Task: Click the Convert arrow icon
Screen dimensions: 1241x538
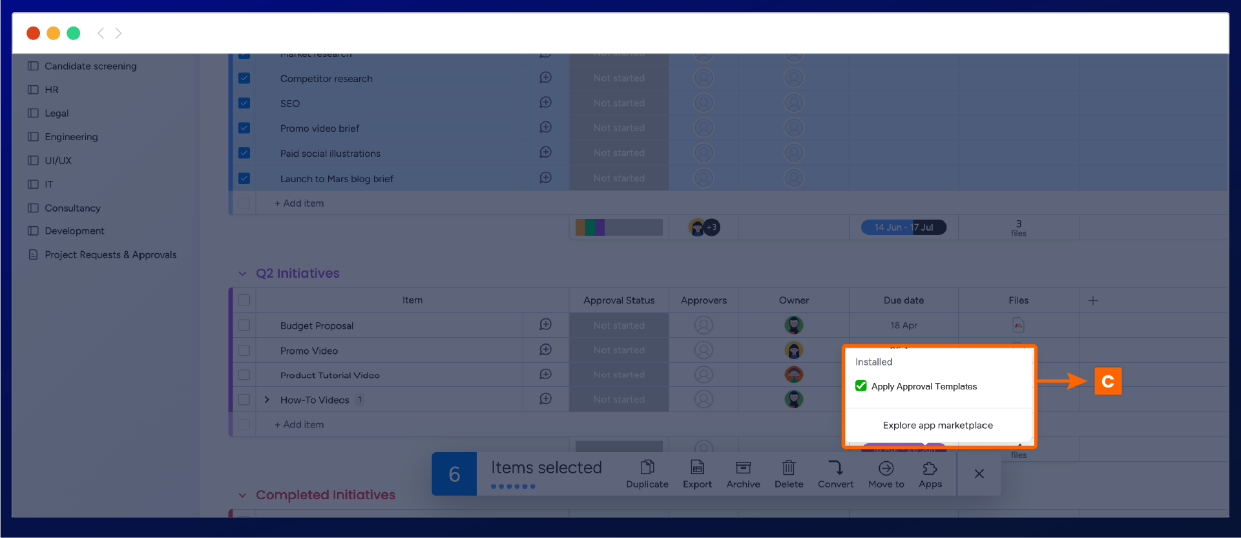Action: pos(835,468)
